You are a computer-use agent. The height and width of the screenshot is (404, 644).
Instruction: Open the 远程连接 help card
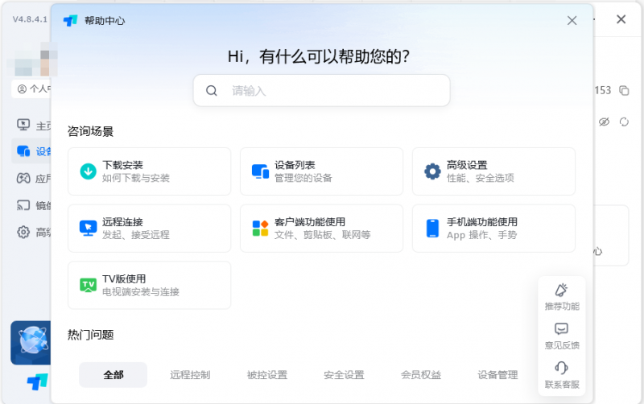[x=149, y=229]
